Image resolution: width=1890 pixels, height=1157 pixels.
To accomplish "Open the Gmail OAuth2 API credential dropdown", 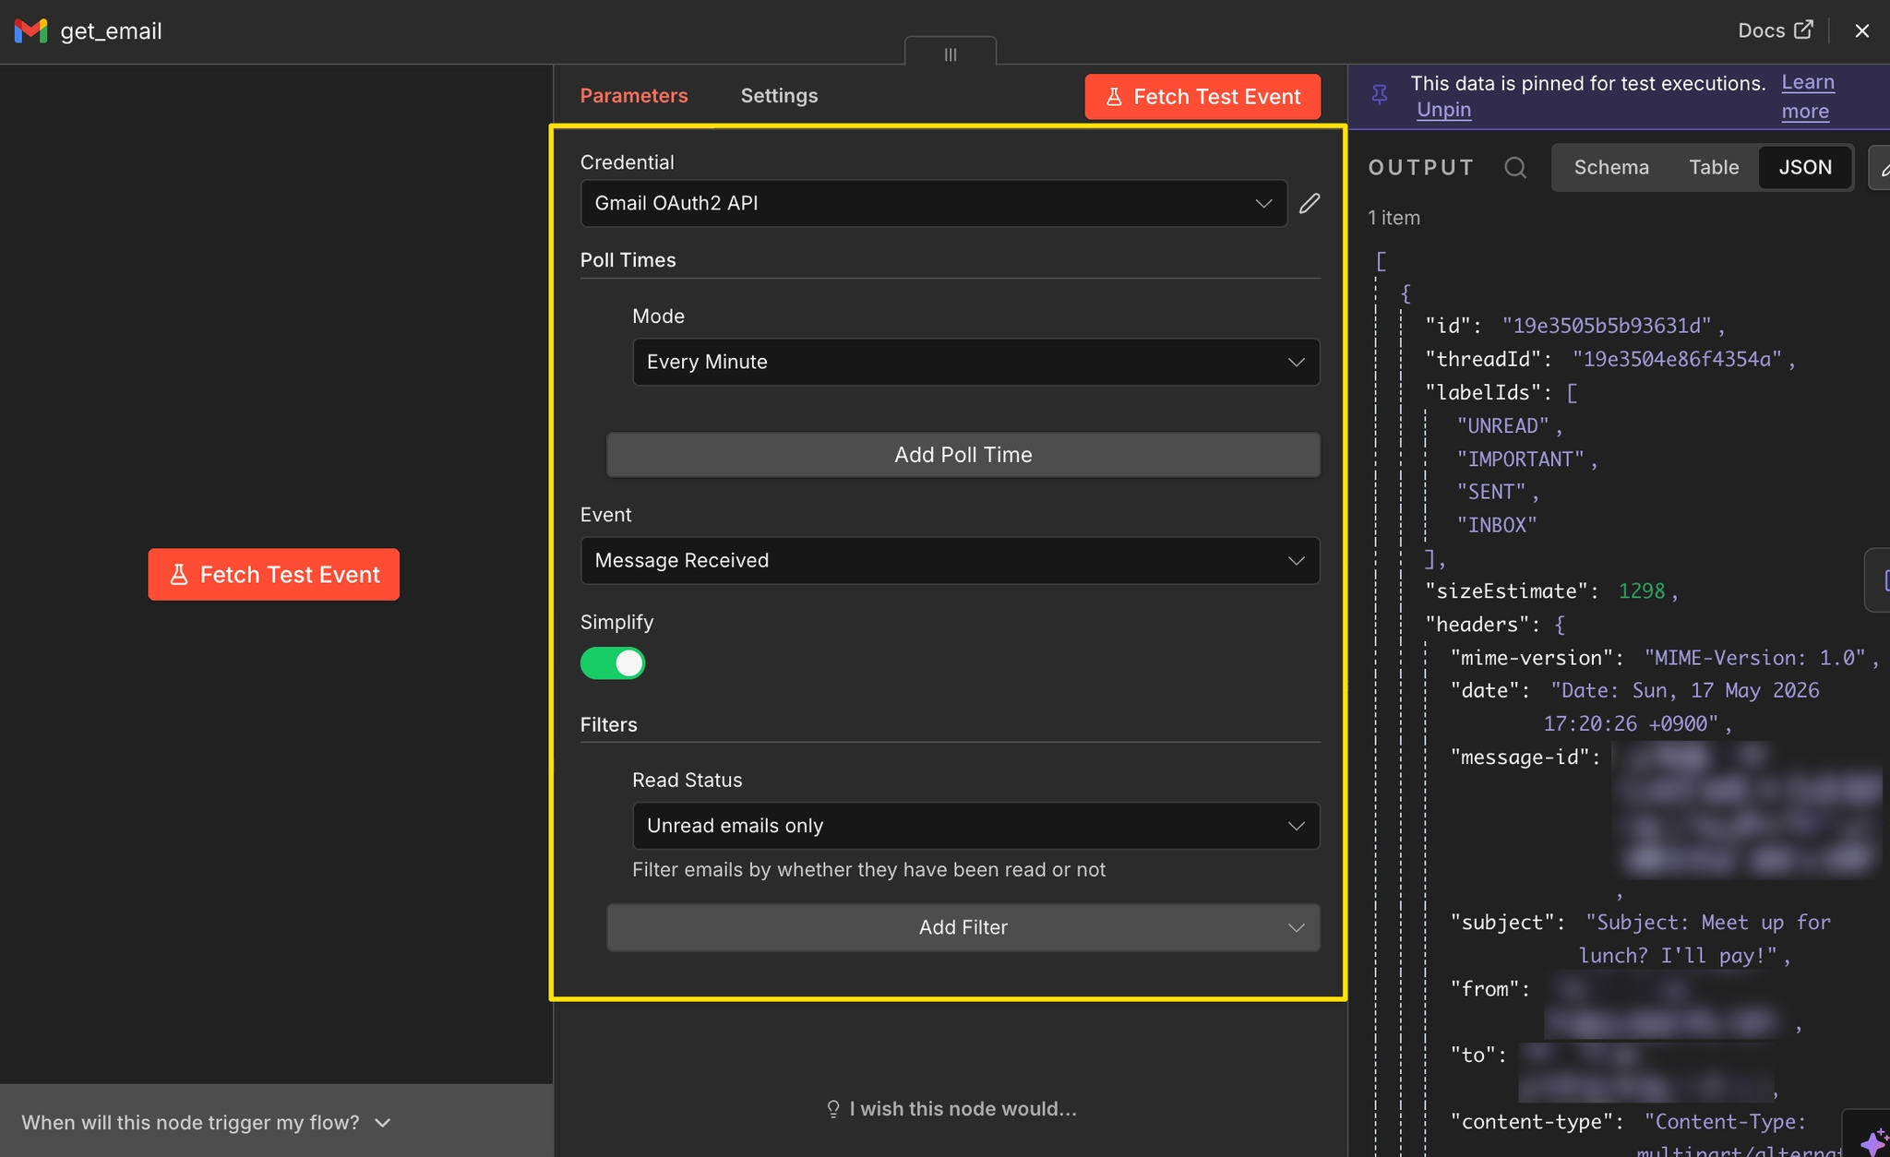I will tap(933, 203).
